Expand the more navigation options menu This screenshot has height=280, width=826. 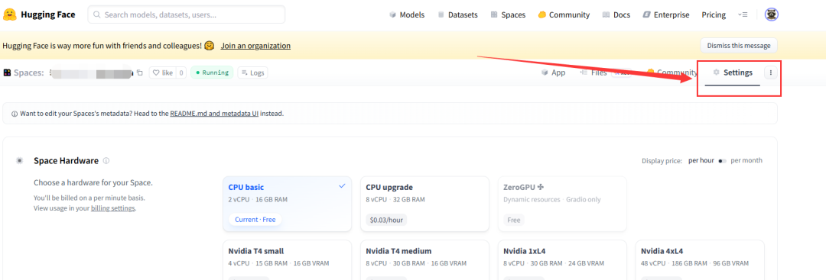743,14
